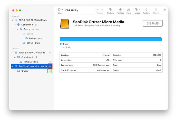Click the First Aid toolbar icon

tap(111, 10)
